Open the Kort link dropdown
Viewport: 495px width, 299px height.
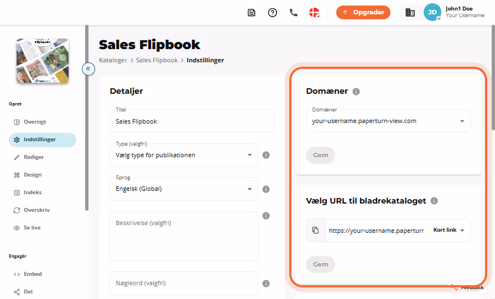(x=449, y=230)
